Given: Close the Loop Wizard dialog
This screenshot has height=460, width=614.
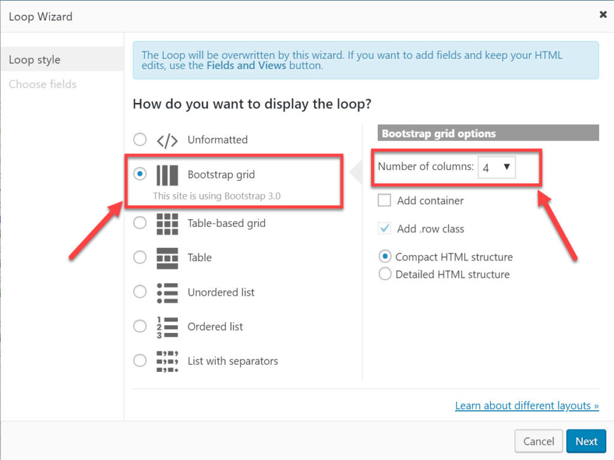Looking at the screenshot, I should click(x=603, y=15).
